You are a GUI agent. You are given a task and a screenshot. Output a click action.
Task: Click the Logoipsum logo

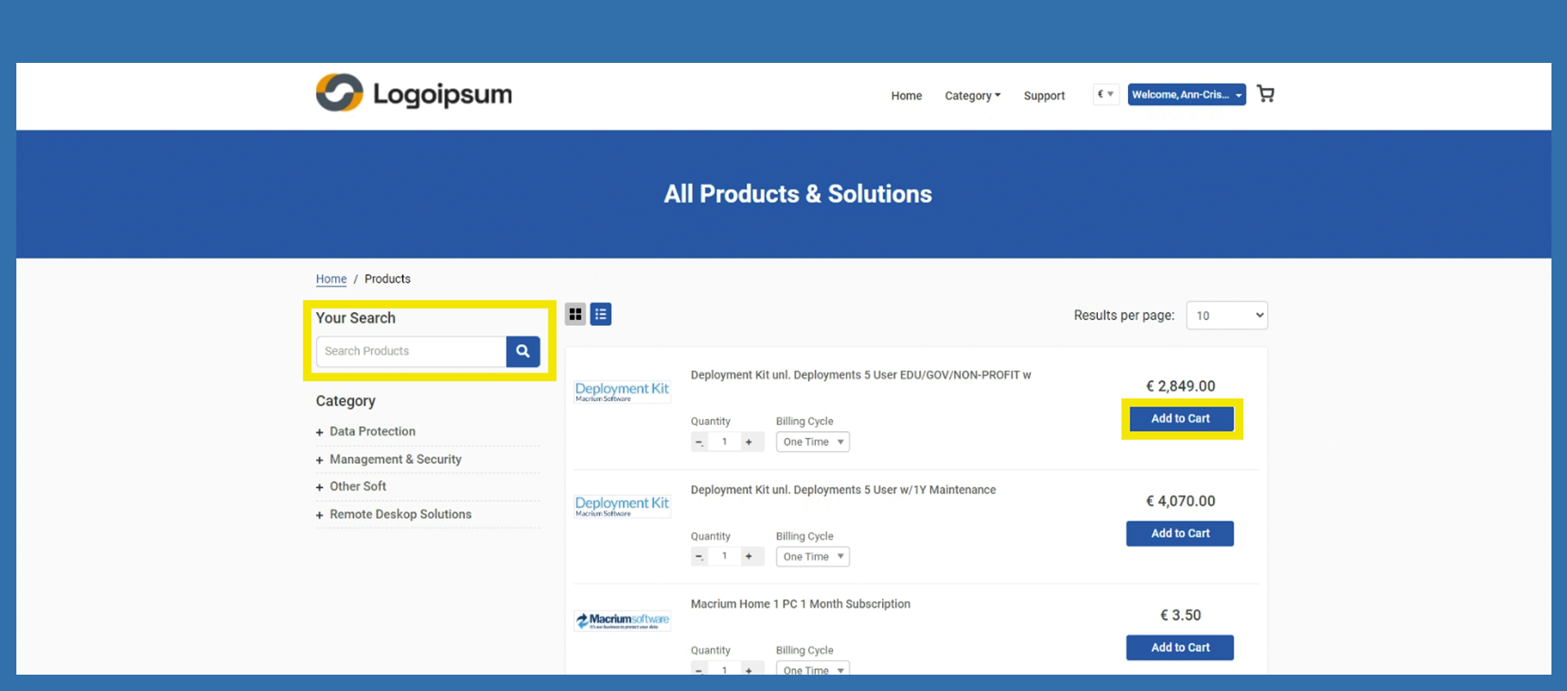(414, 93)
